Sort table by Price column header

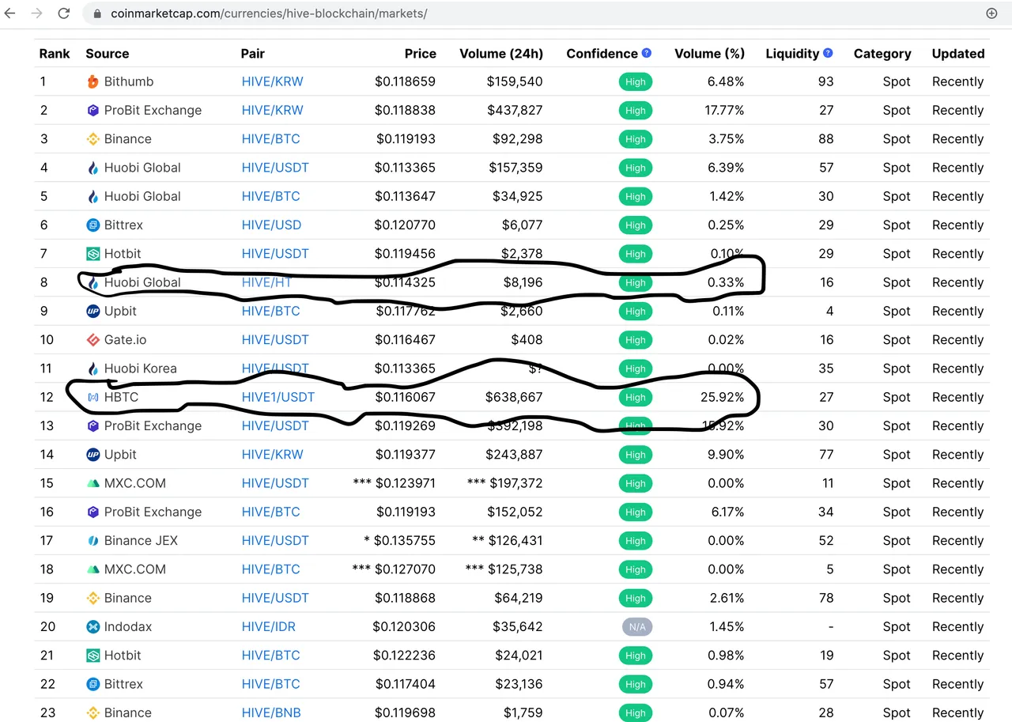pyautogui.click(x=420, y=54)
